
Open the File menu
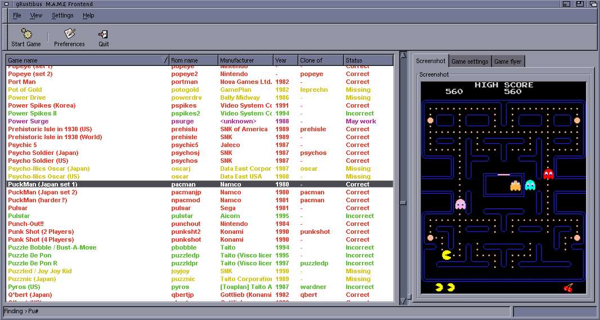17,16
